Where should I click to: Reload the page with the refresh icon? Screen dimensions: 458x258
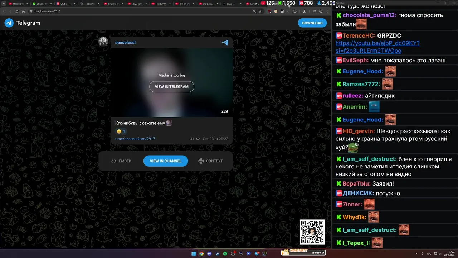click(x=17, y=11)
